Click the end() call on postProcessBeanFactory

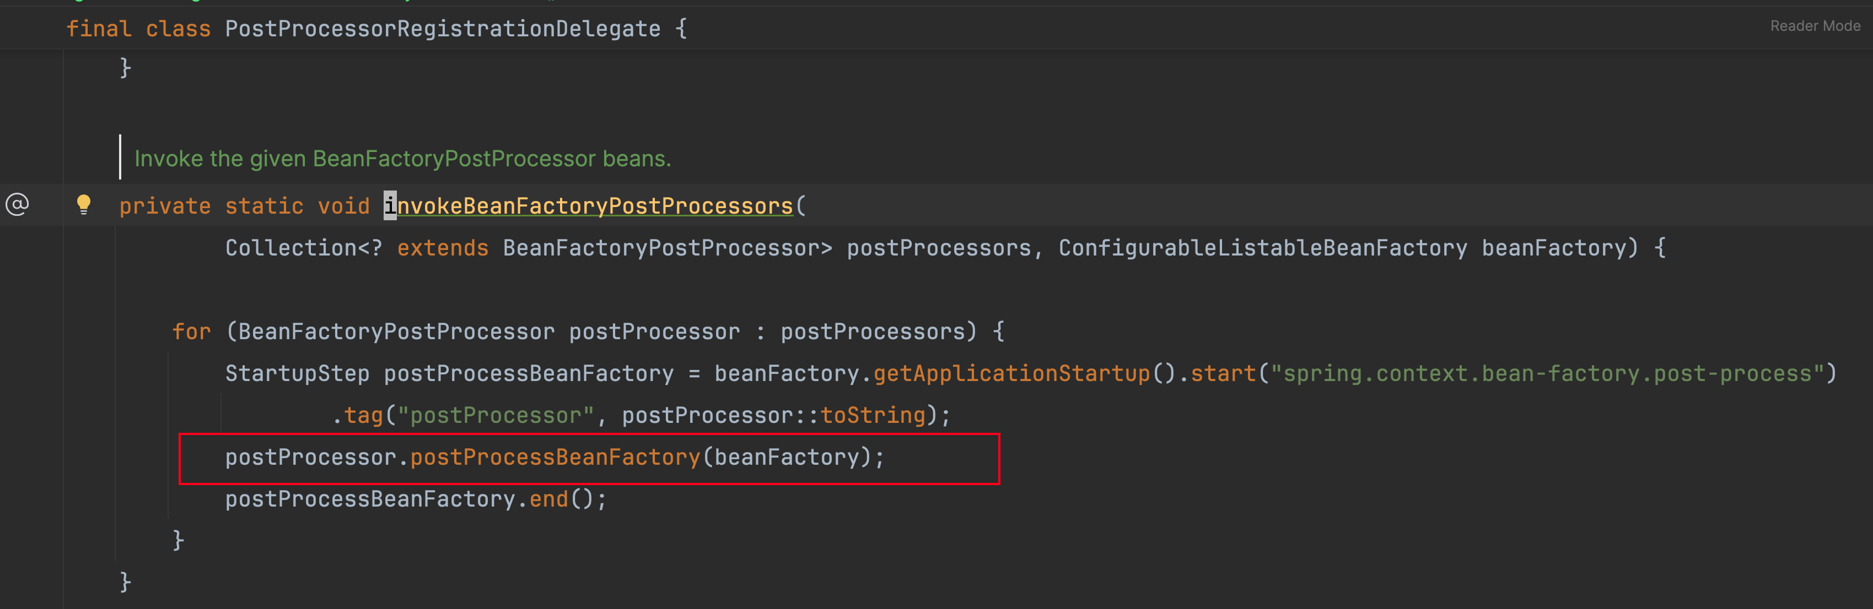[x=548, y=499]
